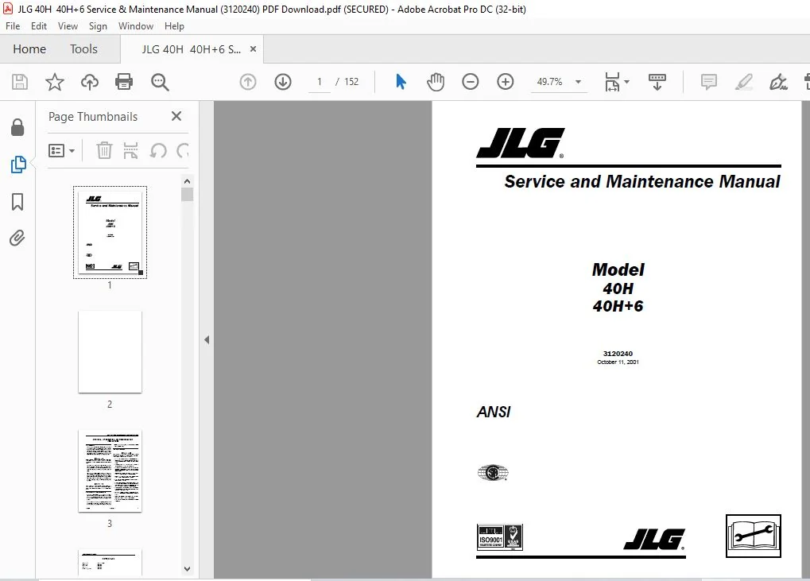Collapse the navigation pane with the side arrow
Image resolution: width=810 pixels, height=581 pixels.
point(207,340)
